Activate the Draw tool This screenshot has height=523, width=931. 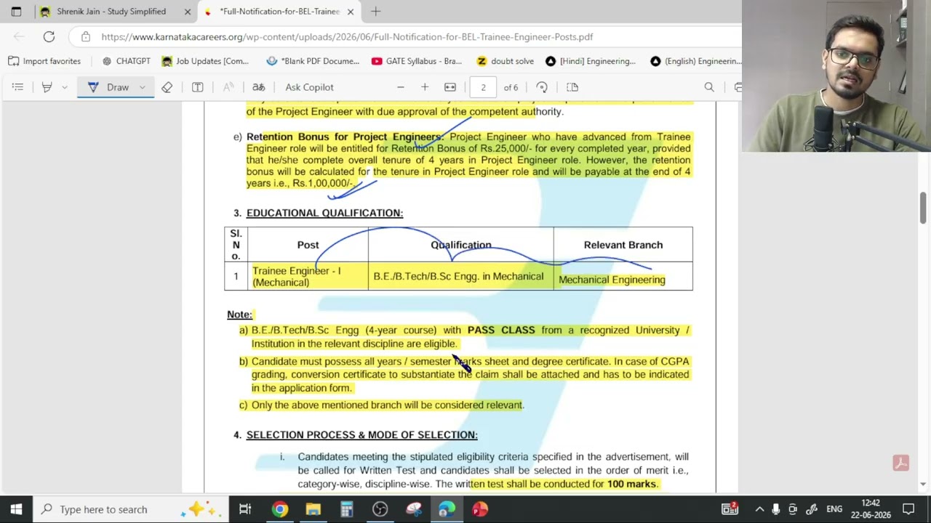pos(111,87)
